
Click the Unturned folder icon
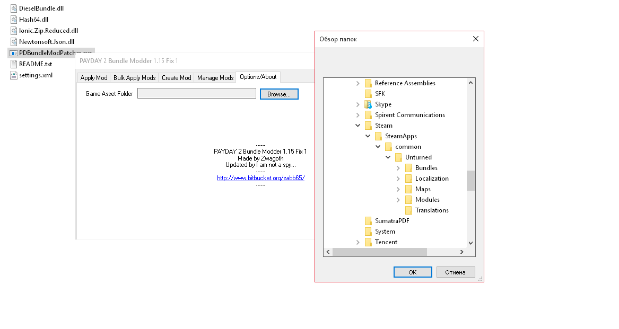point(399,157)
